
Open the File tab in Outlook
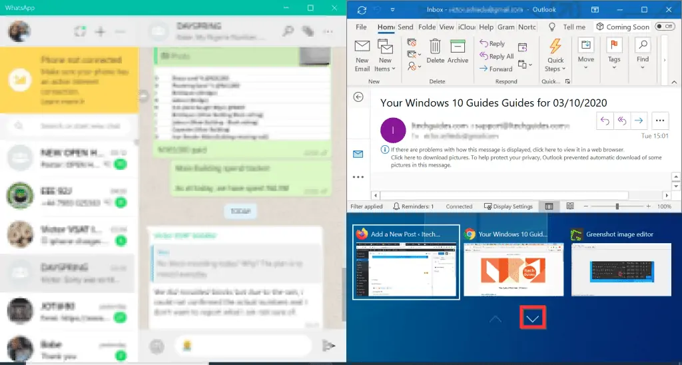pos(361,27)
